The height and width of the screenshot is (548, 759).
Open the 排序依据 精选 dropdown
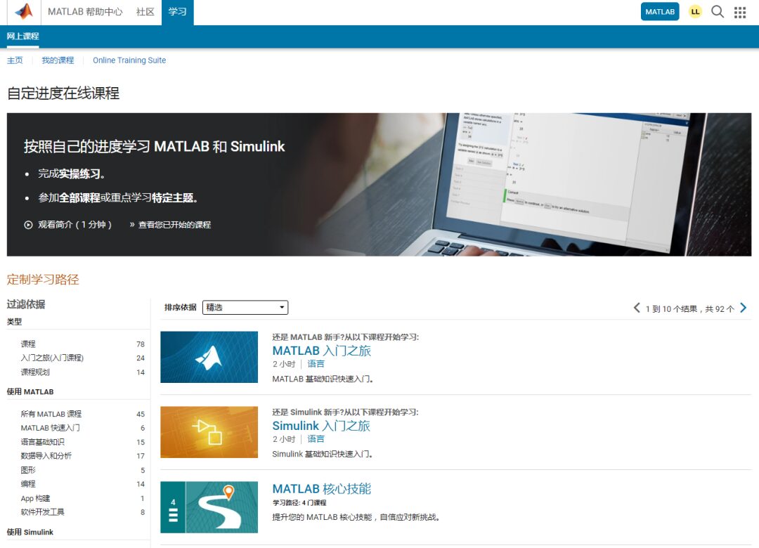(x=245, y=308)
